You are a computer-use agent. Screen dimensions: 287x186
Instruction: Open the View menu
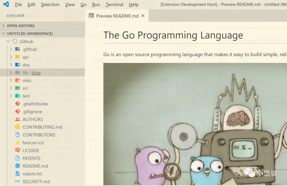pyautogui.click(x=70, y=5)
